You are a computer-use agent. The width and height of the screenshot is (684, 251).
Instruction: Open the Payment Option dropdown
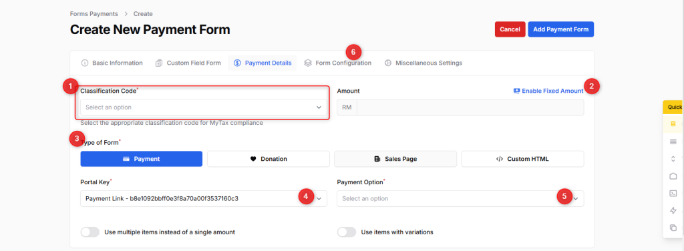(460, 198)
